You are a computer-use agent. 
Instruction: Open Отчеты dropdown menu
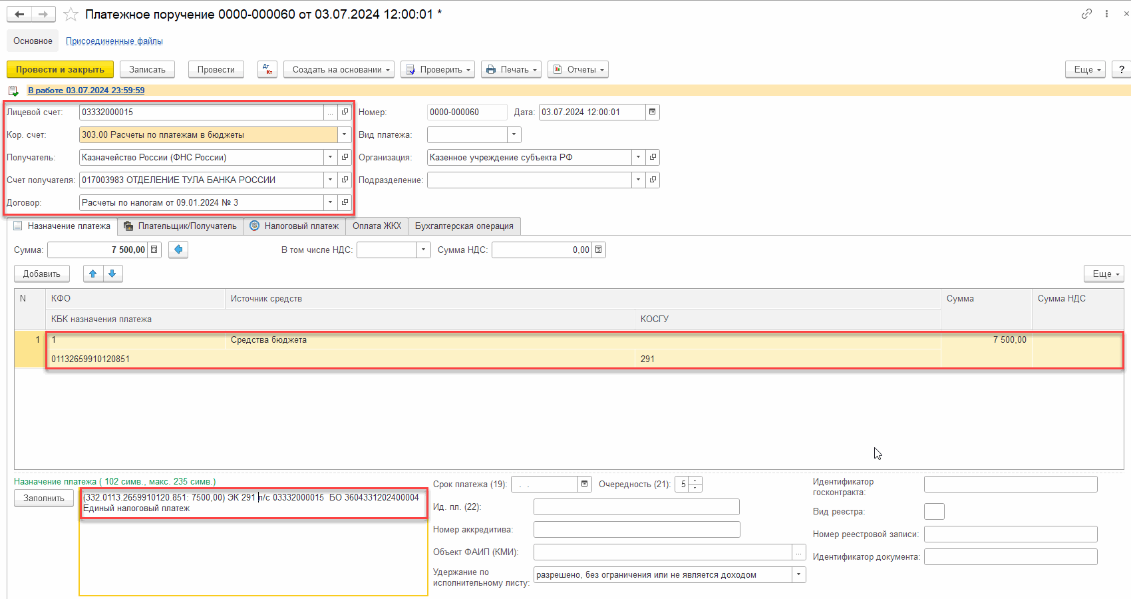(x=578, y=69)
